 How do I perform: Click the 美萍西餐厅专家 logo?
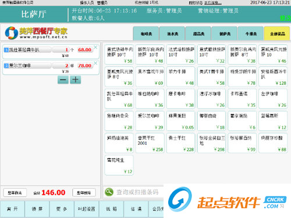(x=36, y=33)
